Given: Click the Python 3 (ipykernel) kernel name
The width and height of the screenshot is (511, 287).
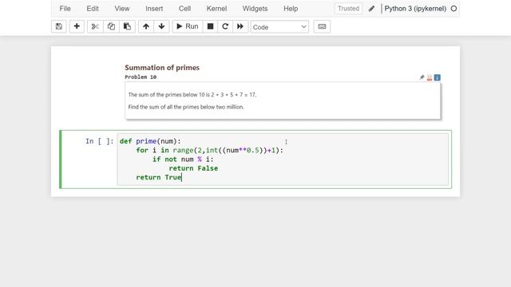Looking at the screenshot, I should pyautogui.click(x=415, y=9).
